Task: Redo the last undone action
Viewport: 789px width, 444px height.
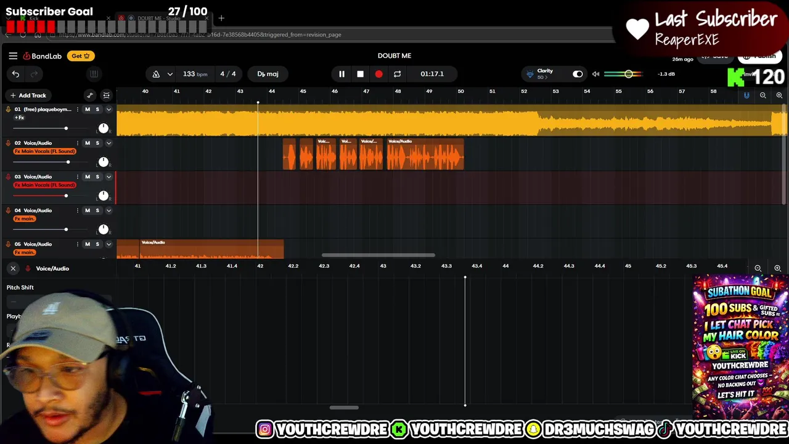Action: (34, 74)
